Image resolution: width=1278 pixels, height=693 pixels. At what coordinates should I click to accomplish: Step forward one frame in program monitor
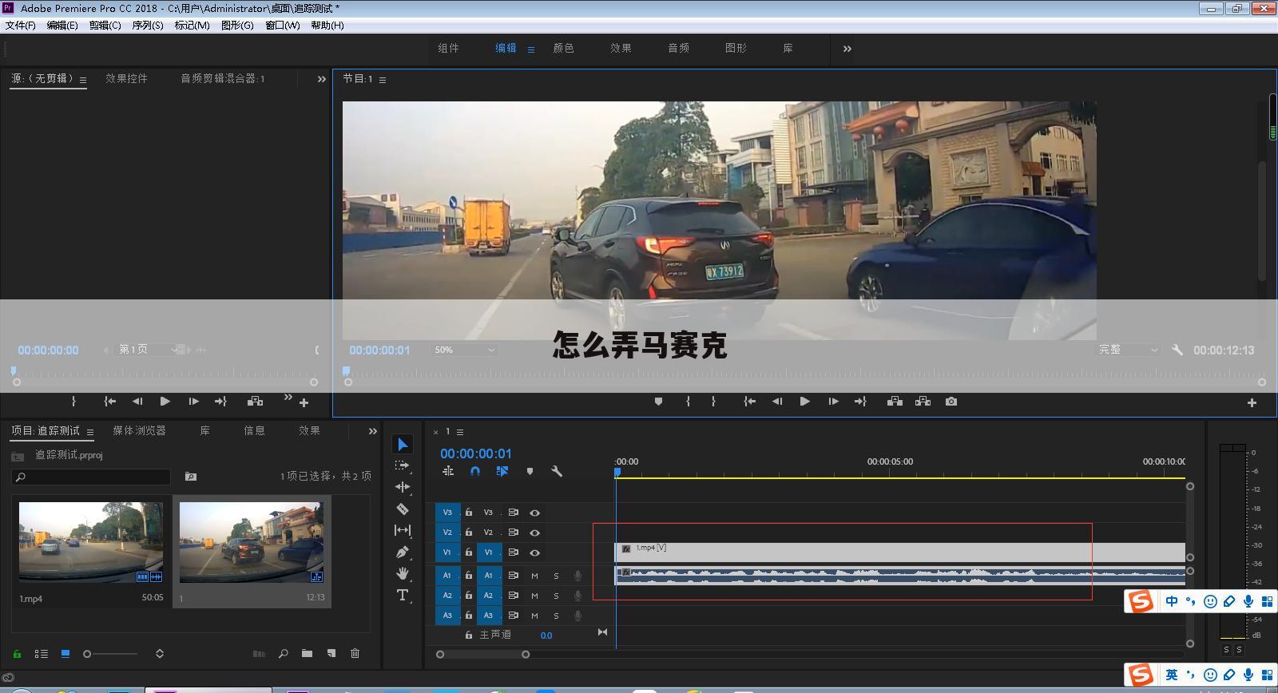833,402
